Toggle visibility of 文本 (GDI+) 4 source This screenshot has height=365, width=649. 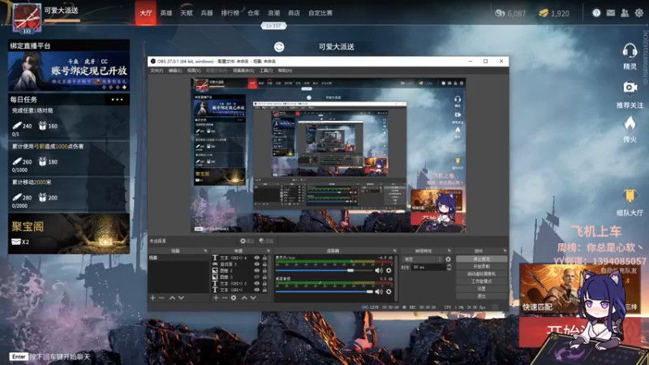[256, 258]
